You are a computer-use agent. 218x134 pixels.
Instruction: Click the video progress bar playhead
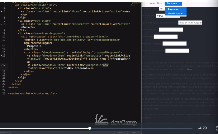[90, 128]
